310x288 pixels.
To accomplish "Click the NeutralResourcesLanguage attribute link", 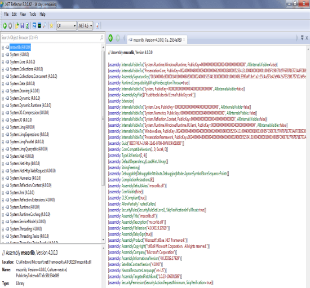I will [x=138, y=271].
